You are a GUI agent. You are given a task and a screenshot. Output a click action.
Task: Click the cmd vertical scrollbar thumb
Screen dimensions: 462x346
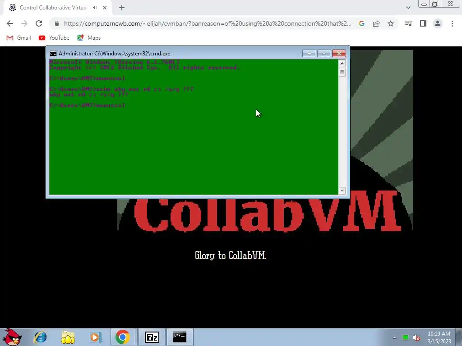click(342, 72)
